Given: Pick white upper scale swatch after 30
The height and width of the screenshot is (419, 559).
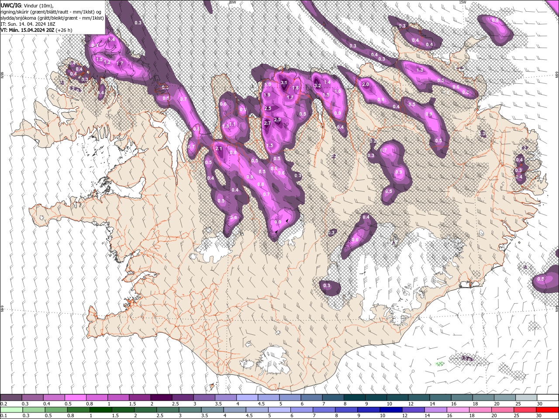Looking at the screenshot, I should coord(548,398).
